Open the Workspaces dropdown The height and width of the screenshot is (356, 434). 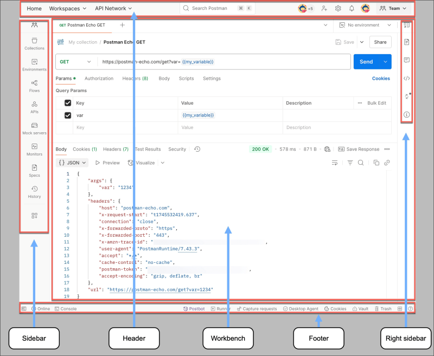pos(68,9)
